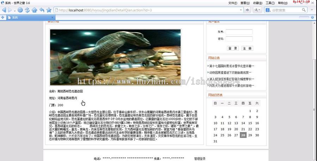Click the undo-close-tab arrow icon
317x161 pixels.
click(42, 10)
